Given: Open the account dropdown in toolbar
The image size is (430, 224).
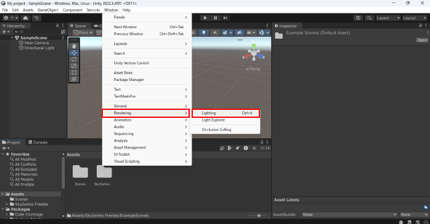Looking at the screenshot, I should (x=11, y=18).
